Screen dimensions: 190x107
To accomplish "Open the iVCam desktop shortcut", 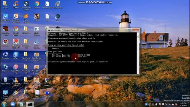I will [16, 56].
